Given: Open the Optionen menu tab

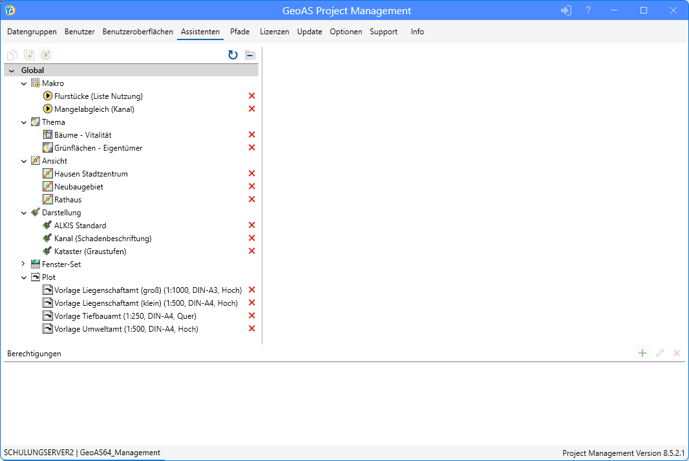Looking at the screenshot, I should [x=346, y=32].
